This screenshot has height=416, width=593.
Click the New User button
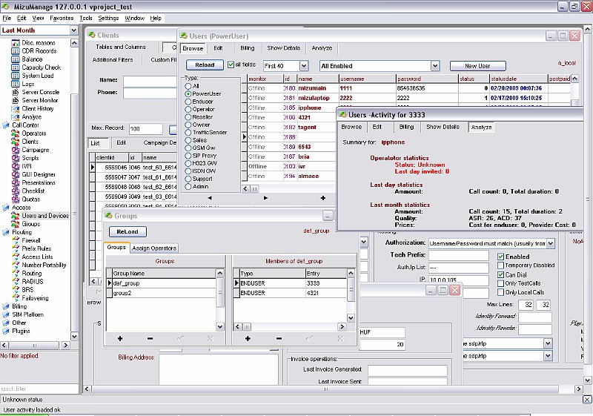477,66
